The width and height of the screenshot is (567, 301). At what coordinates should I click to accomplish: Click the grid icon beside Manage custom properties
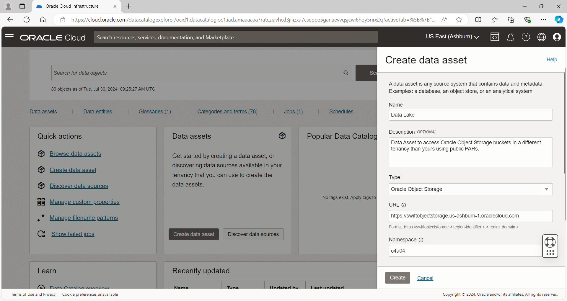pyautogui.click(x=41, y=202)
